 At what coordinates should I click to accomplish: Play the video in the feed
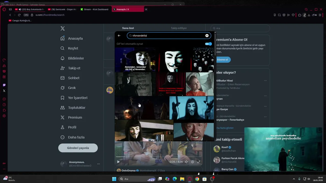[118, 162]
